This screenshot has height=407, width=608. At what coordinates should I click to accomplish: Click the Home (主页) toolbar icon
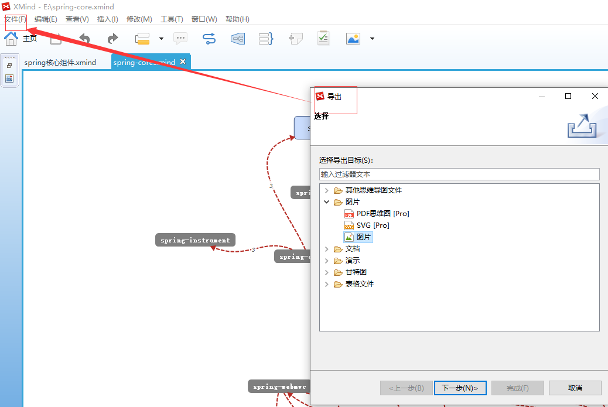[11, 39]
